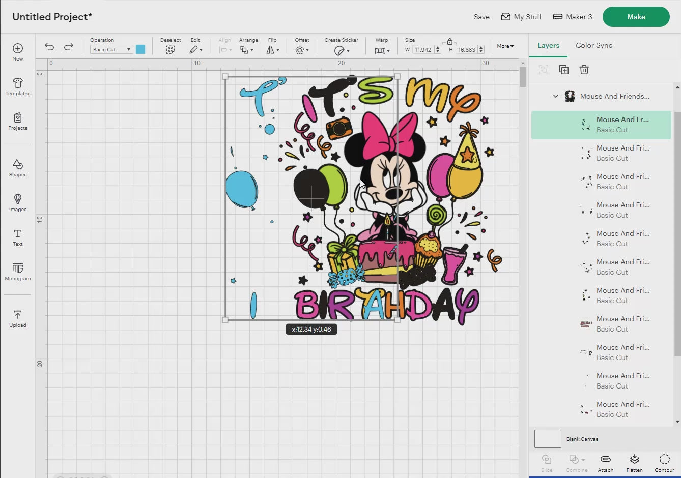Screen dimensions: 681x478
Task: Open the Operation Basic Cut dropdown
Action: point(111,49)
